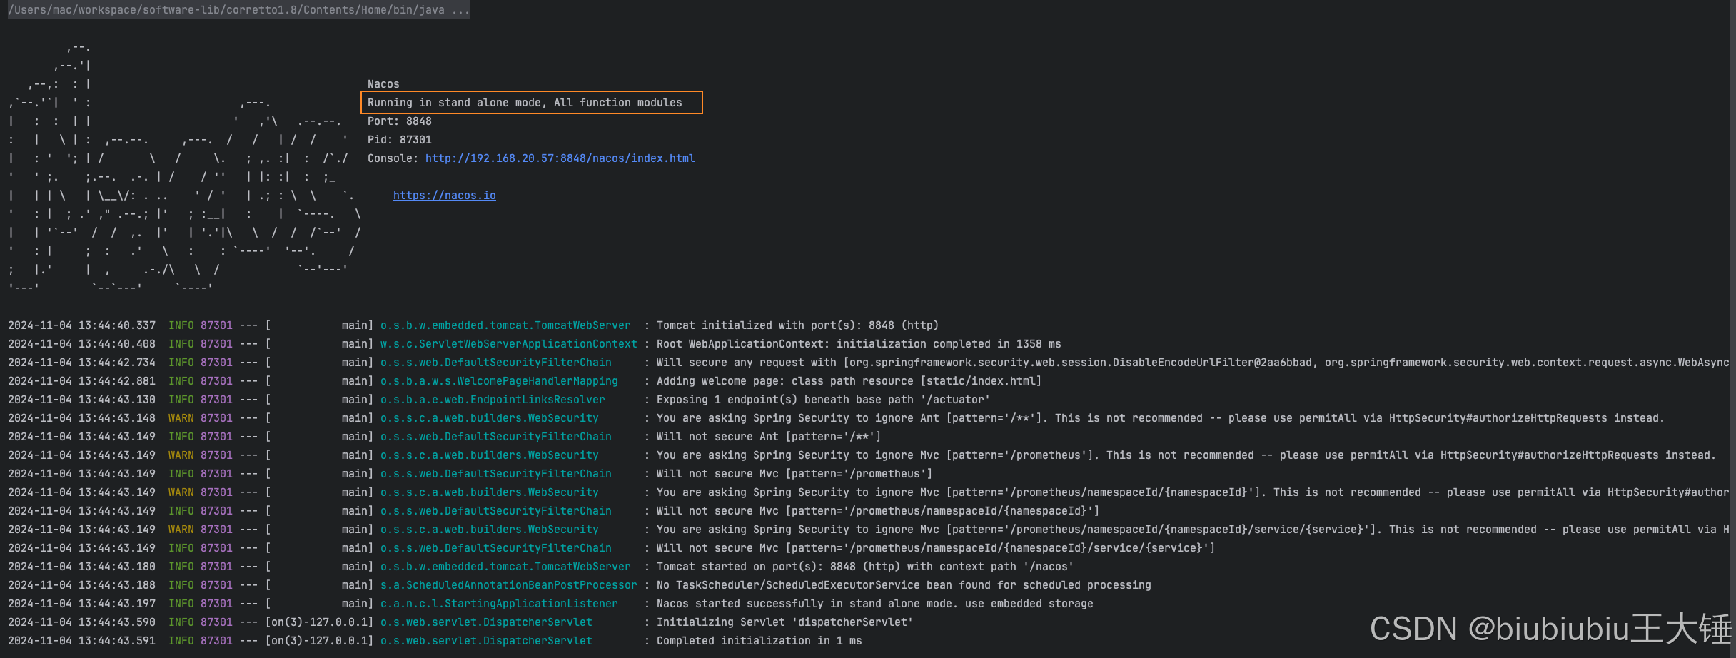The image size is (1736, 658).
Task: Select the 'Will secure any request with' message
Action: click(x=1193, y=363)
